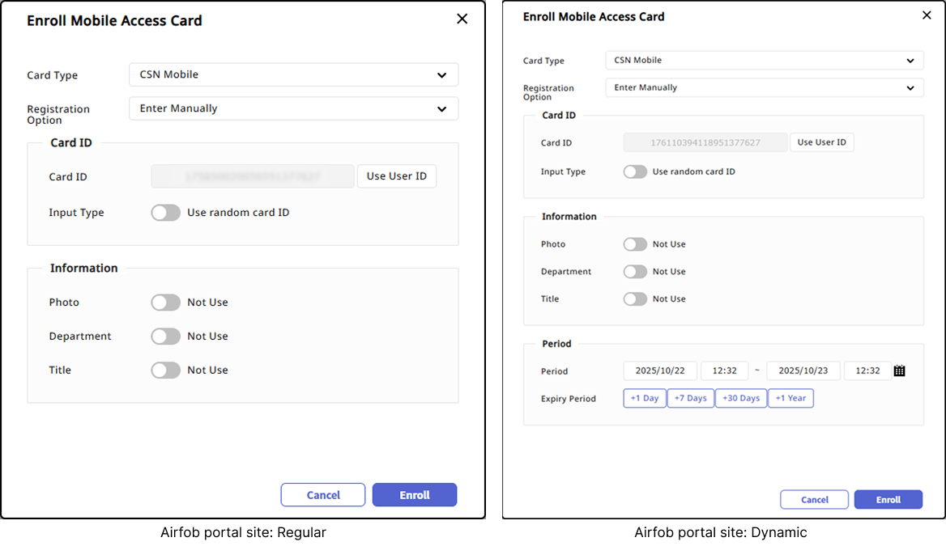Screen dimensions: 946x546
Task: Enable random card ID in dialog with Period section
Action: point(635,171)
